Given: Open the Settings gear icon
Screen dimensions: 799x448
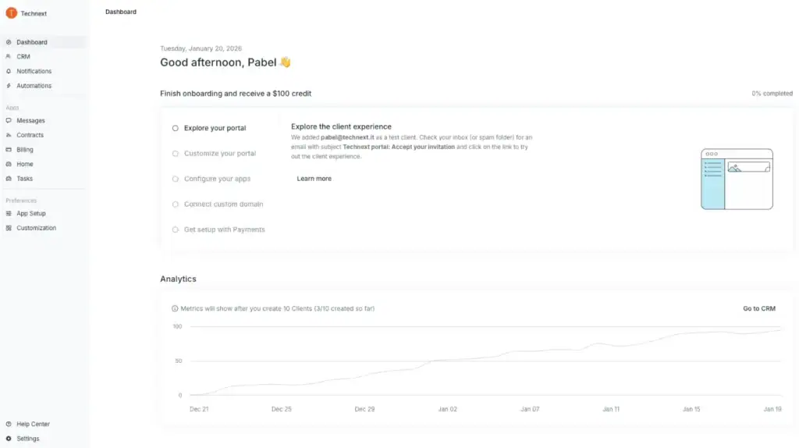Looking at the screenshot, I should [9, 439].
